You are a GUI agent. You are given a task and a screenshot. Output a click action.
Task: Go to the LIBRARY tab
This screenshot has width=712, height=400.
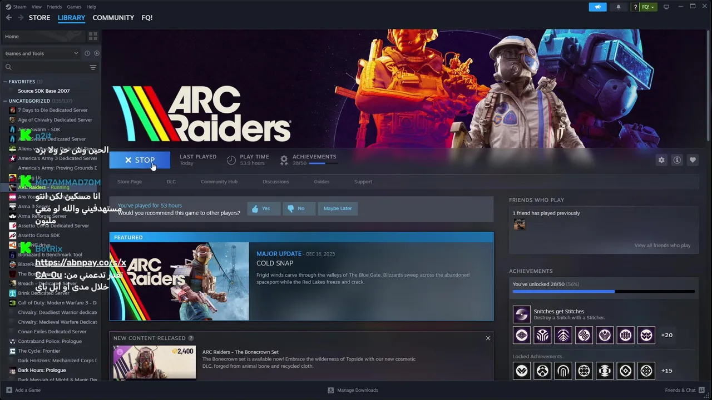pyautogui.click(x=71, y=18)
